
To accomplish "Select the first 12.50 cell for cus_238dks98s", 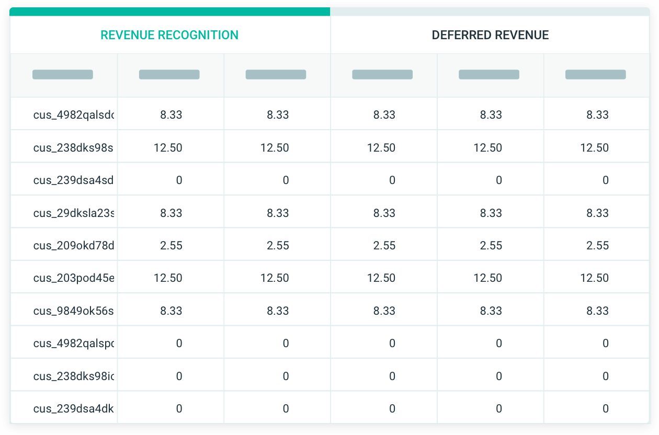I will pos(169,146).
